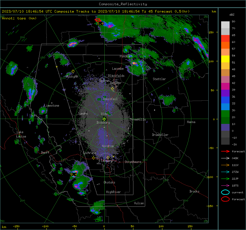This screenshot has height=230, width=246.
Task: Click the Ponoka city label
Action: coord(125,56)
